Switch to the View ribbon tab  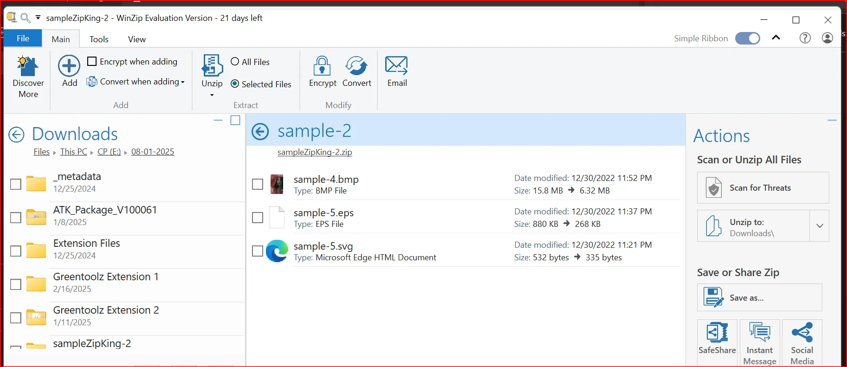(137, 39)
